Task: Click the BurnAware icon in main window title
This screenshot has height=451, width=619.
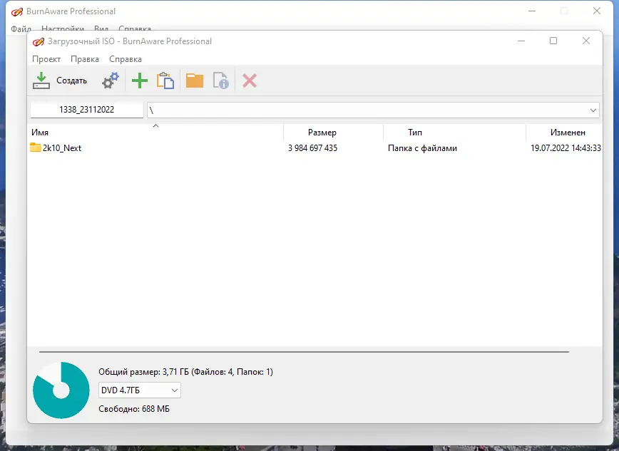Action: tap(17, 11)
